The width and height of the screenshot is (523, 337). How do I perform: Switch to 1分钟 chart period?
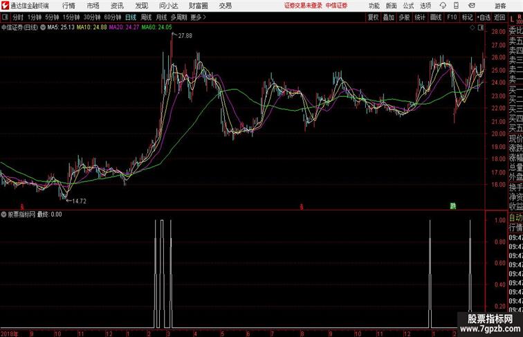[x=34, y=17]
